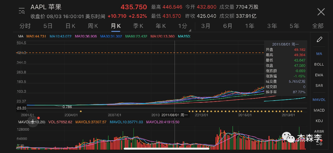Toggle the MACD sub-indicator

click(319, 110)
